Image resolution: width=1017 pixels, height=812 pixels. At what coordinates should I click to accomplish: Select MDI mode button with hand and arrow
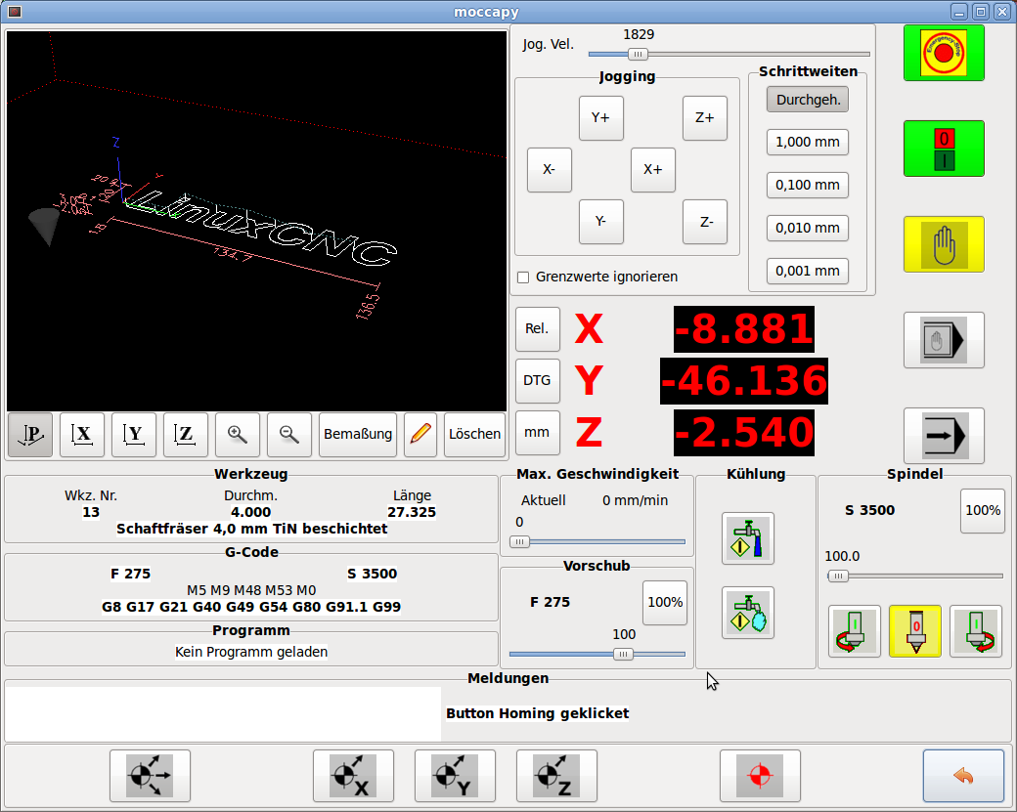(x=944, y=340)
